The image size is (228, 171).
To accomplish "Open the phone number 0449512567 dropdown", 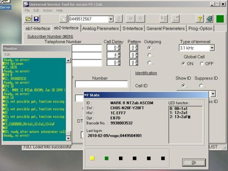I will [x=111, y=19].
